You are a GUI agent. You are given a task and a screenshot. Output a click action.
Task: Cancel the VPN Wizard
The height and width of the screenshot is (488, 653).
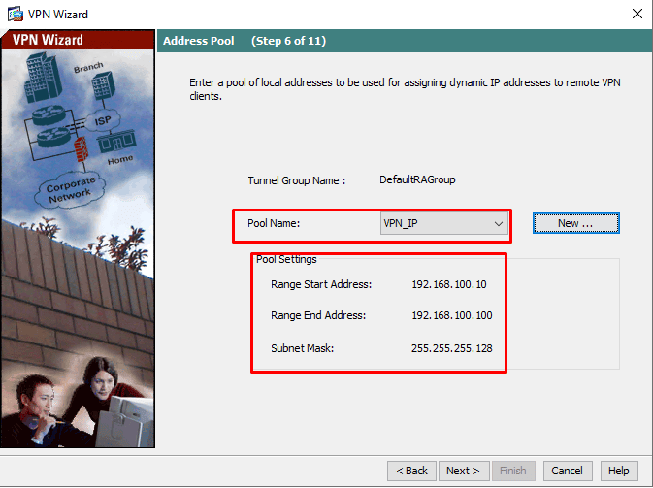pos(568,471)
